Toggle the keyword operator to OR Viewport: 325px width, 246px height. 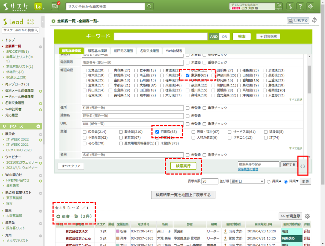(x=224, y=36)
